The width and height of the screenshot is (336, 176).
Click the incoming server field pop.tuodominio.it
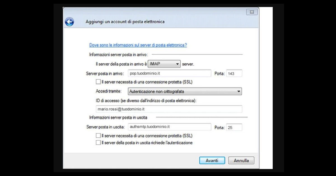coord(169,73)
